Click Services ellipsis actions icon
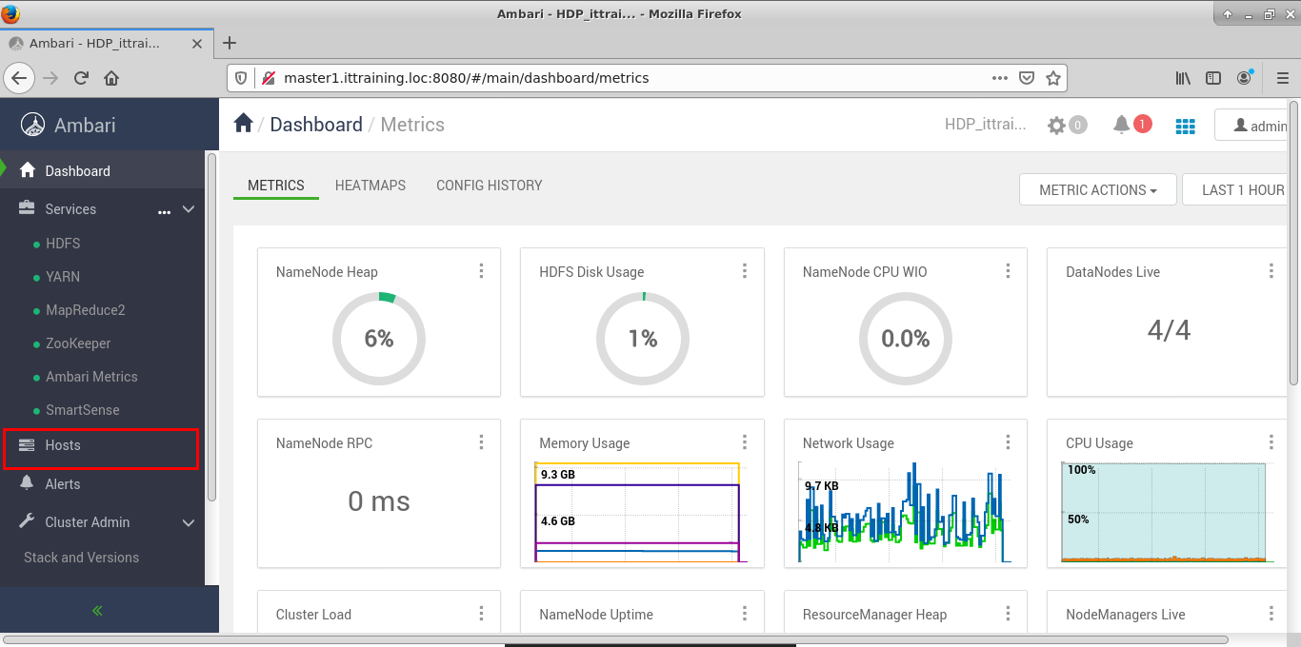 click(164, 210)
